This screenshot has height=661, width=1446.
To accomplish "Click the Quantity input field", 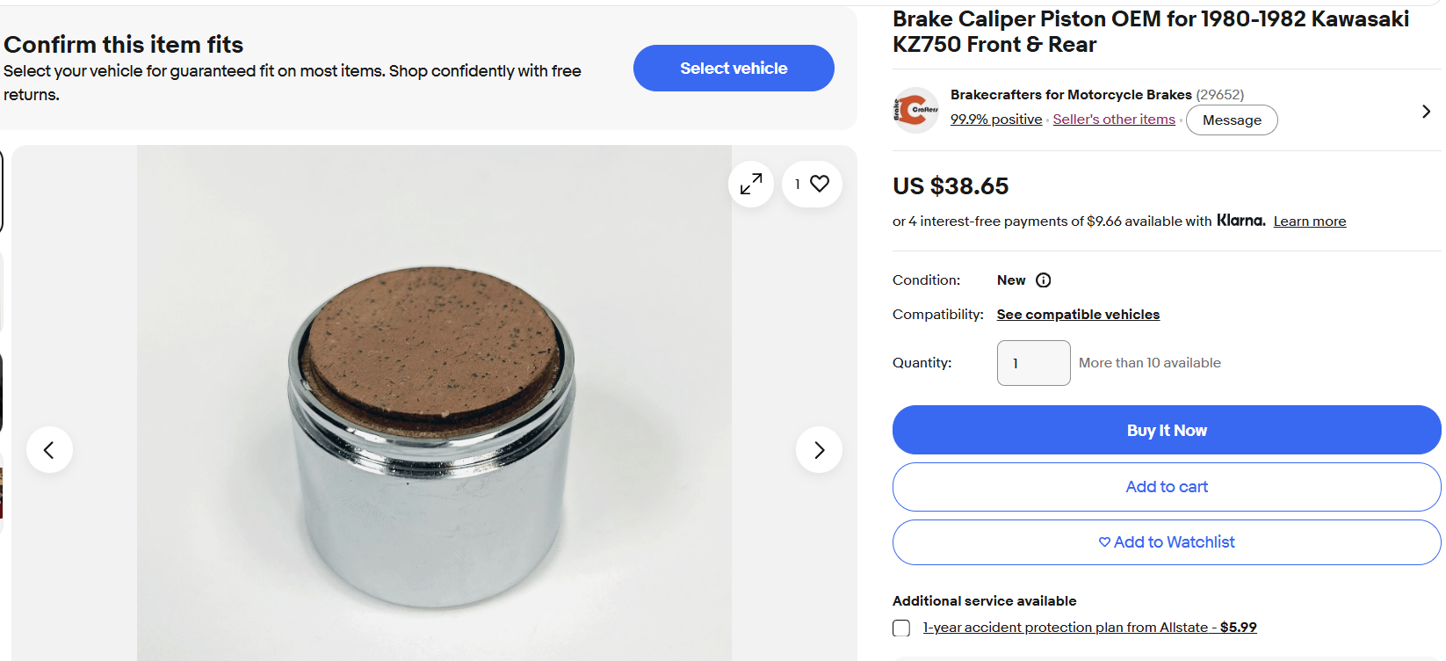I will click(1034, 363).
